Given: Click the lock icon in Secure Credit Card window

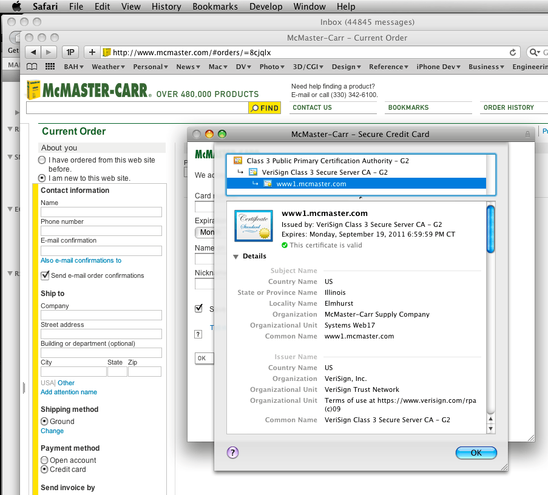Looking at the screenshot, I should [527, 134].
